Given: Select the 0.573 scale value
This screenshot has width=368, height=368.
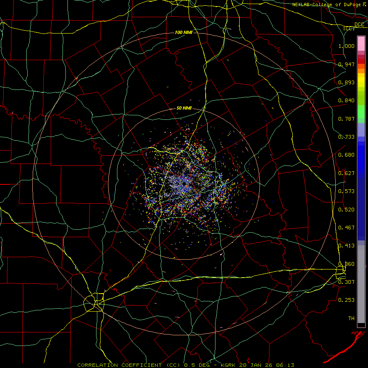Looking at the screenshot, I should (x=346, y=191).
